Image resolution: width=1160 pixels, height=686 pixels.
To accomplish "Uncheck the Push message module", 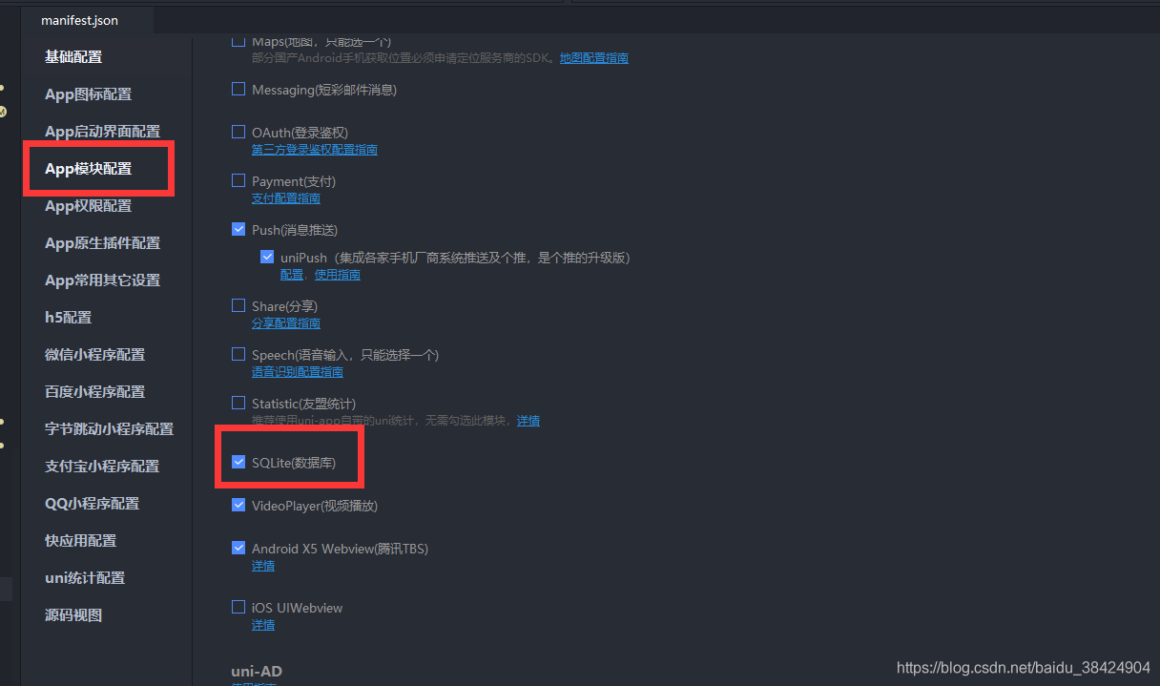I will [x=238, y=229].
